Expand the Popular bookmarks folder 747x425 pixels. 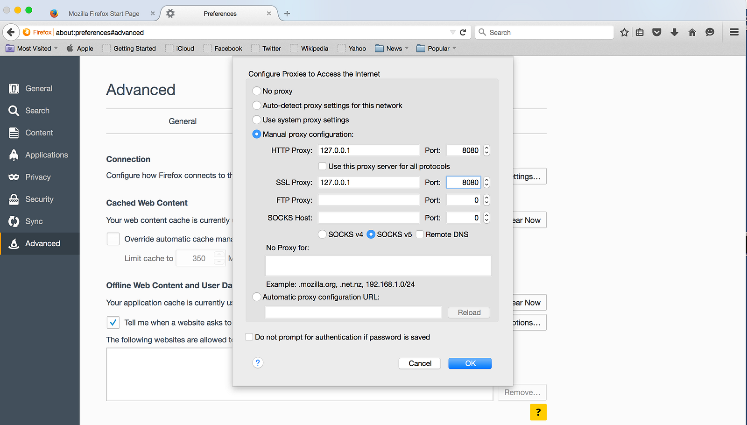[x=436, y=48]
